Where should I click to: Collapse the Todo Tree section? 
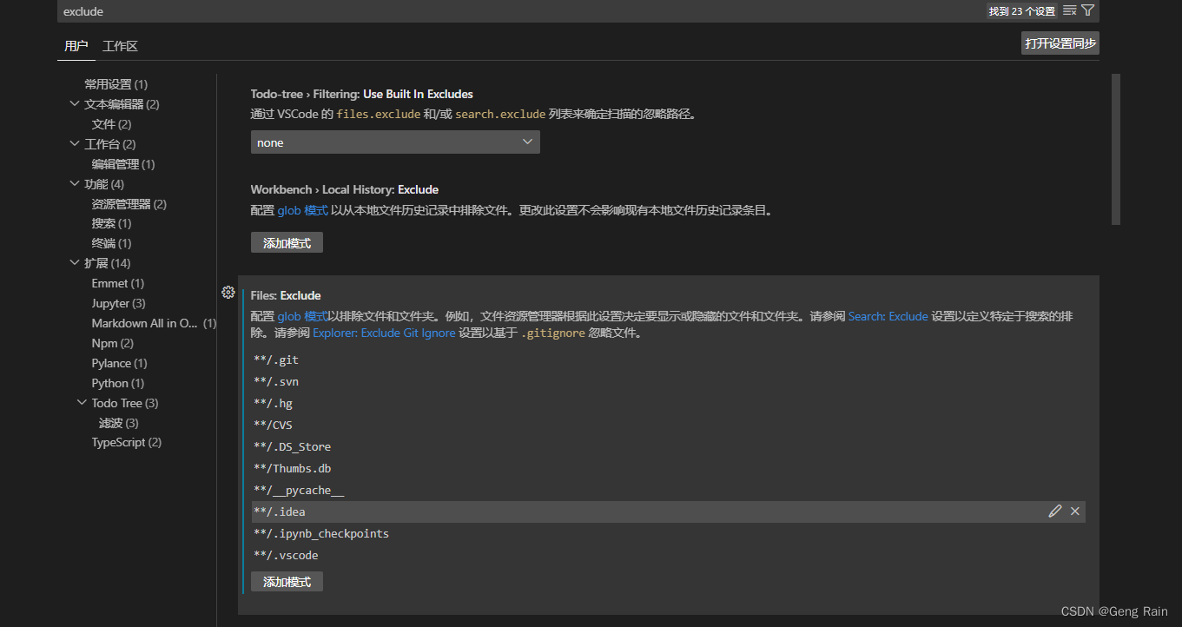coord(82,403)
